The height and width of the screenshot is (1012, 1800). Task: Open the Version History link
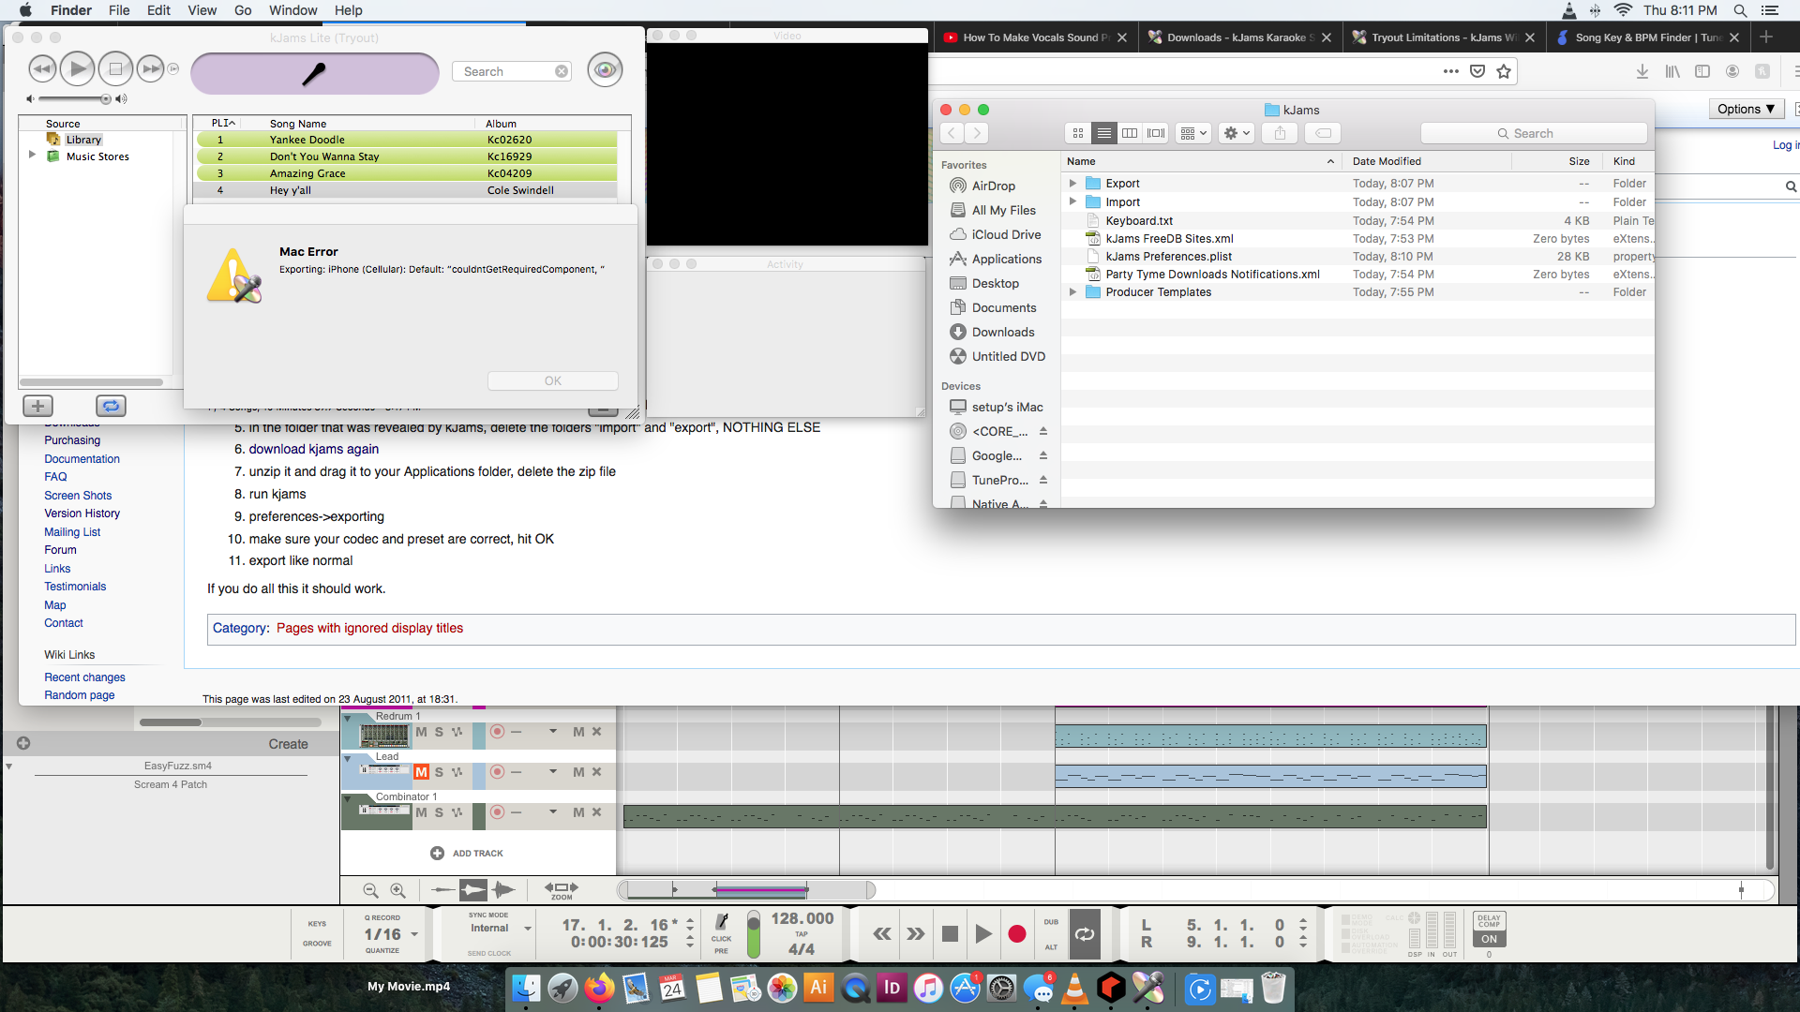tap(82, 513)
